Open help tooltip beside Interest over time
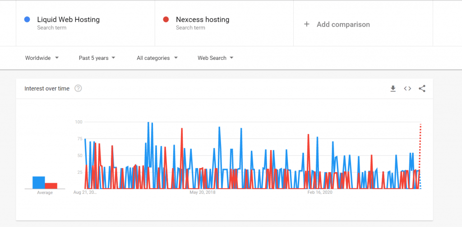462x227 pixels. coord(78,88)
